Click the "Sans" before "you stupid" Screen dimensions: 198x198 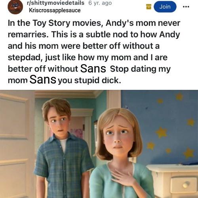click(43, 80)
